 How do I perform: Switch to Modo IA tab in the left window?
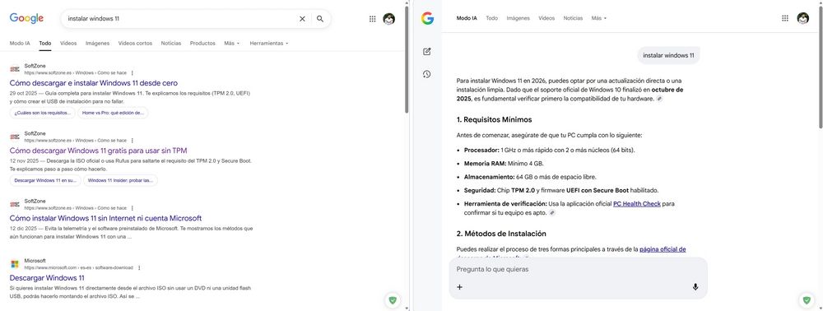(20, 44)
